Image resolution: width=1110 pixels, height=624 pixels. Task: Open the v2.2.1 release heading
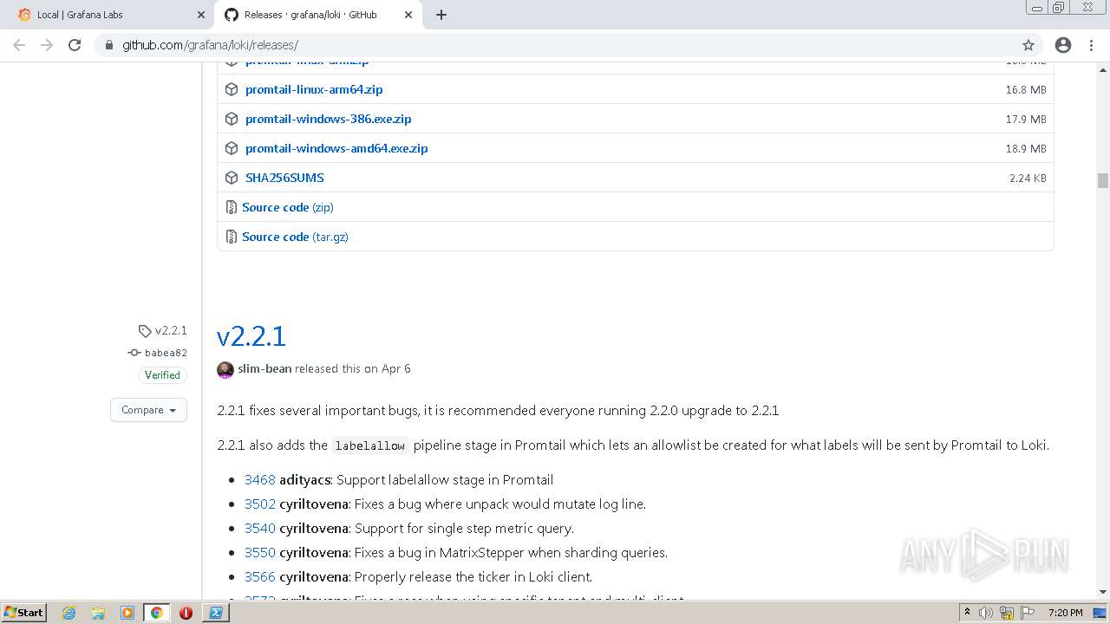(x=251, y=335)
